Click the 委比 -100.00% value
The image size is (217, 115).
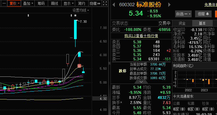click(133, 29)
